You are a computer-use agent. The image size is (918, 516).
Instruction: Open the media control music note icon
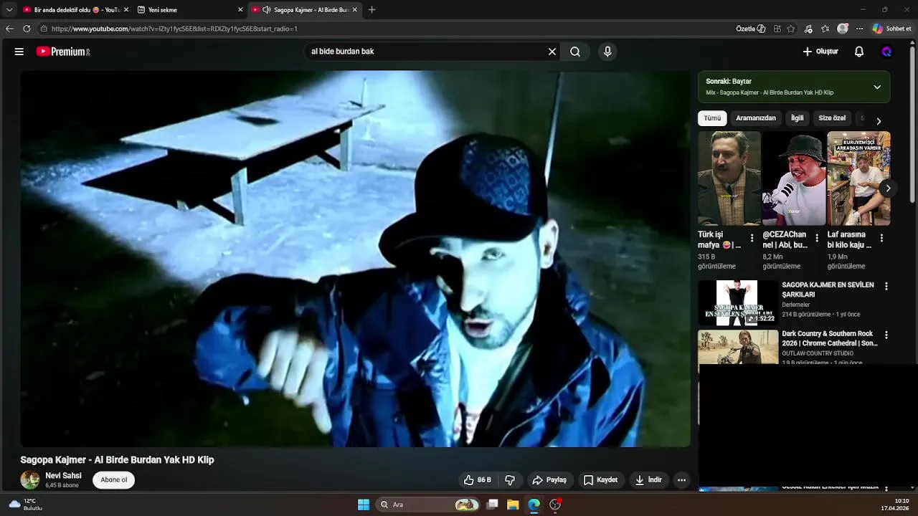[x=808, y=29]
